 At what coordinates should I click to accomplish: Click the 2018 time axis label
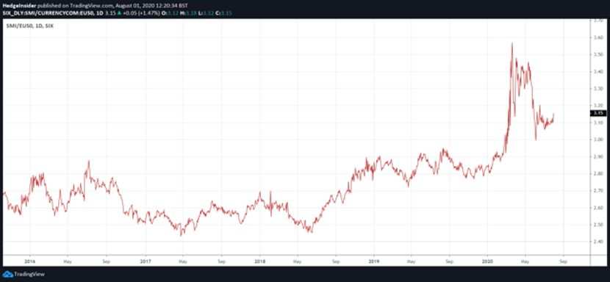(x=259, y=261)
